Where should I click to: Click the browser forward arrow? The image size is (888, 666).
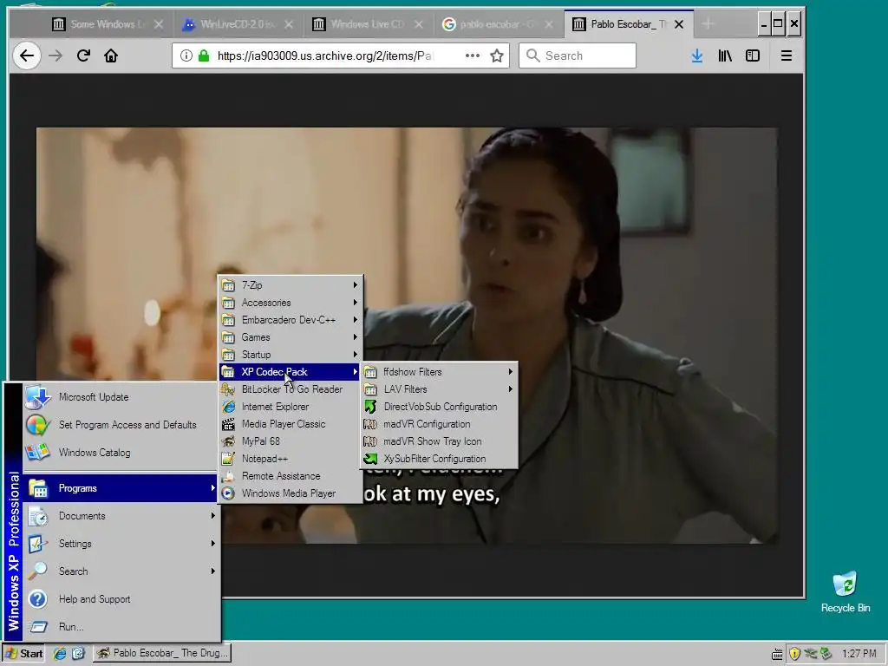55,55
